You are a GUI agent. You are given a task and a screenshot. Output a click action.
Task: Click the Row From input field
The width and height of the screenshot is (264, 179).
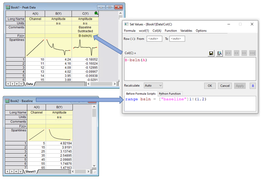click(154, 39)
